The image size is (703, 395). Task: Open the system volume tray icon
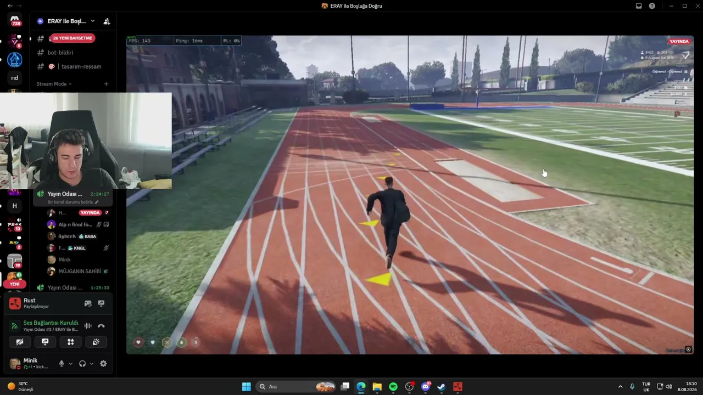[x=669, y=387]
